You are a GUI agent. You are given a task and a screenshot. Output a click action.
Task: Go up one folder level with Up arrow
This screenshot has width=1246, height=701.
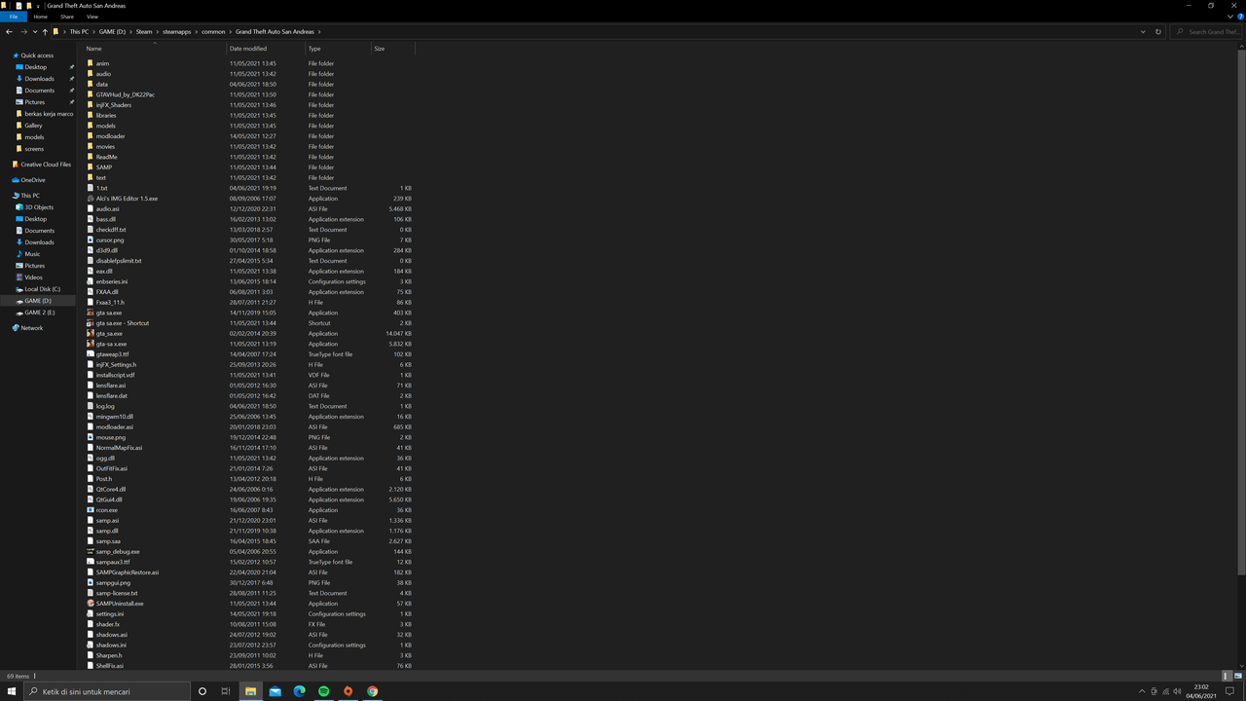pos(45,31)
